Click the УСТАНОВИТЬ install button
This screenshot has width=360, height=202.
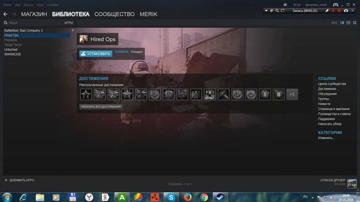96,54
